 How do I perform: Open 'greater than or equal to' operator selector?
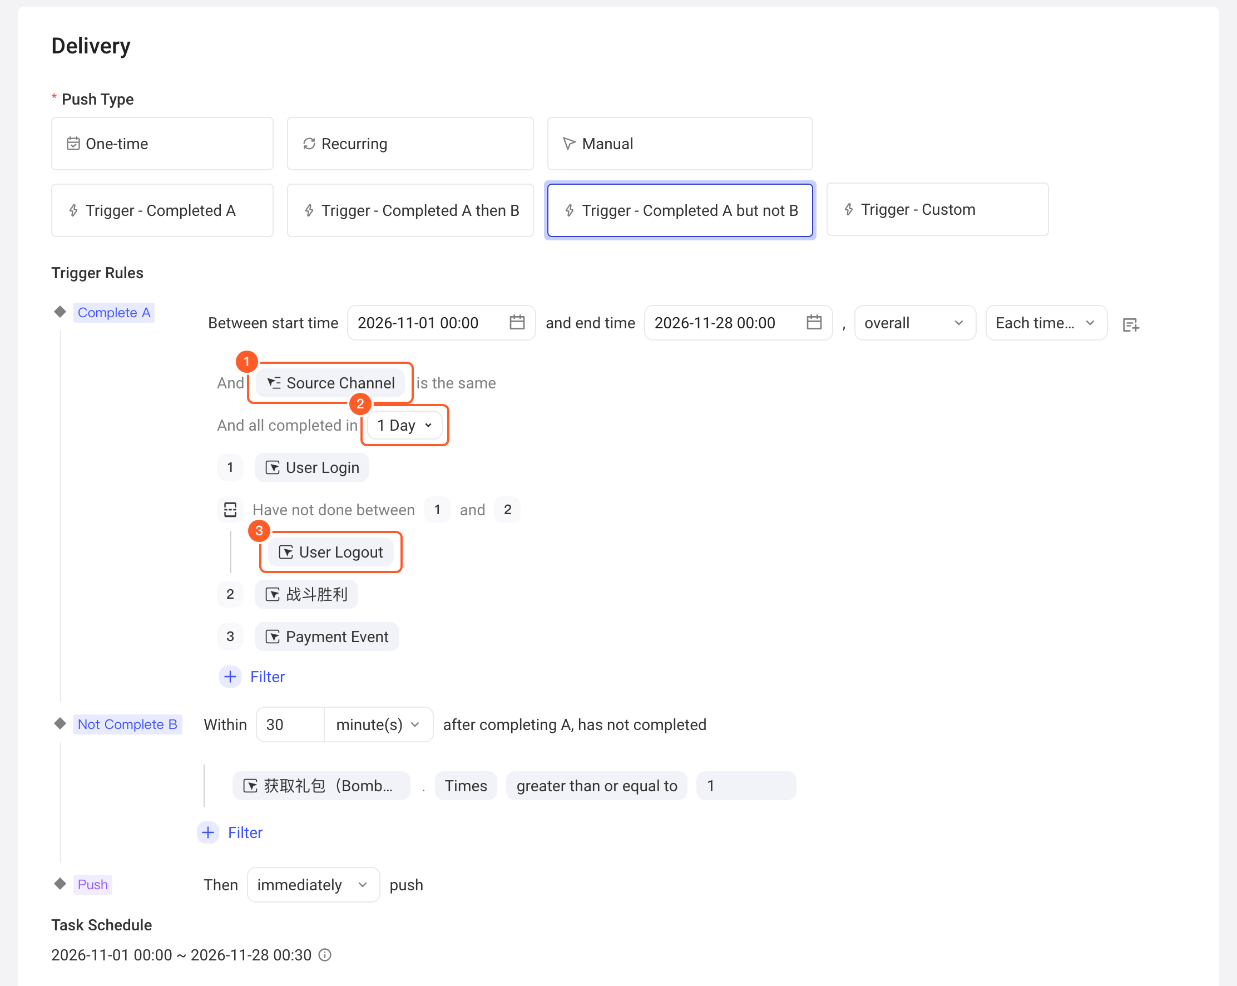pos(597,785)
